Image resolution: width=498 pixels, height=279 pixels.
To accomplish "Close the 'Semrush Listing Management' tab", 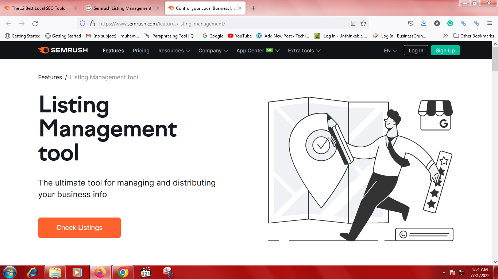I will click(157, 8).
